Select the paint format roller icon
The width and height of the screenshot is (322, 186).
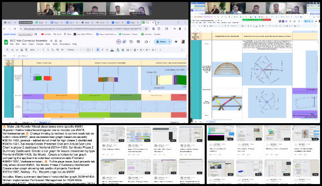[27, 50]
